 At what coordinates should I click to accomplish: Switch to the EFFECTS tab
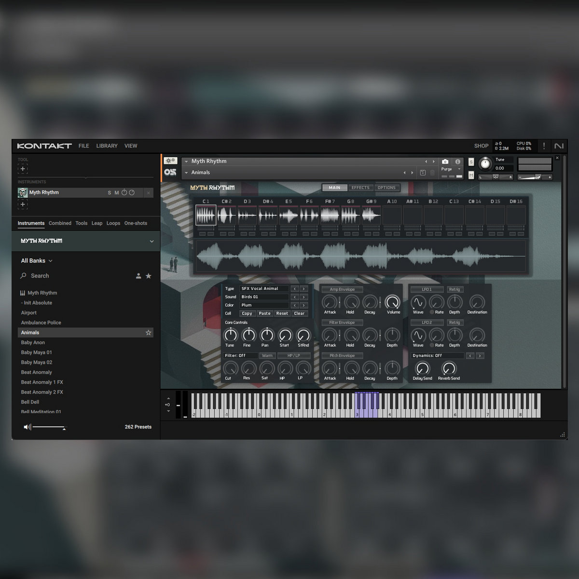tap(360, 188)
